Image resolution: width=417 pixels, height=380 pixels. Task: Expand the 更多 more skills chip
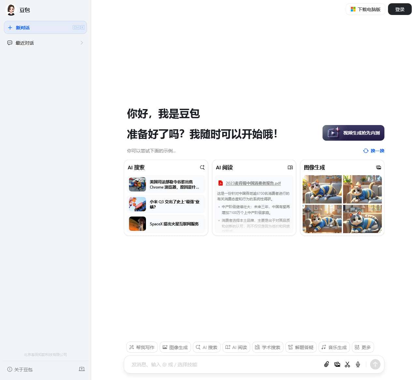[x=363, y=347]
